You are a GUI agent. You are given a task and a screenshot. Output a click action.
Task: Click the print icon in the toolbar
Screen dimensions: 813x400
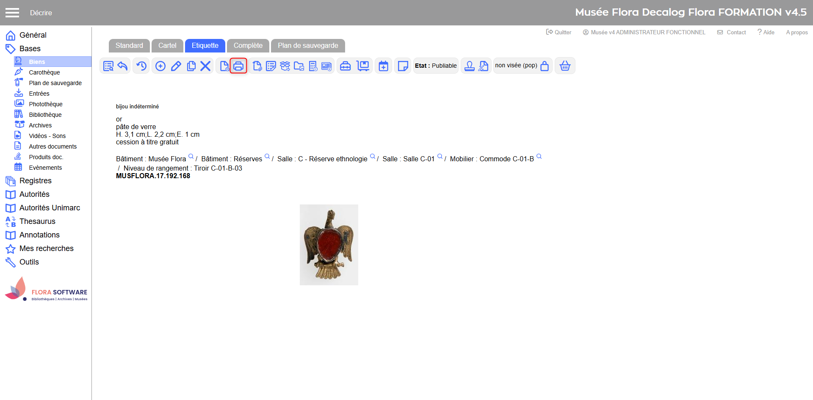pos(238,66)
